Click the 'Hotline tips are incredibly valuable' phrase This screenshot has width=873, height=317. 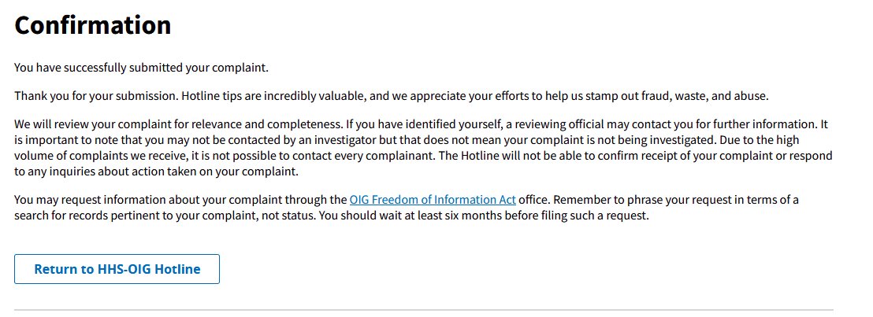273,96
